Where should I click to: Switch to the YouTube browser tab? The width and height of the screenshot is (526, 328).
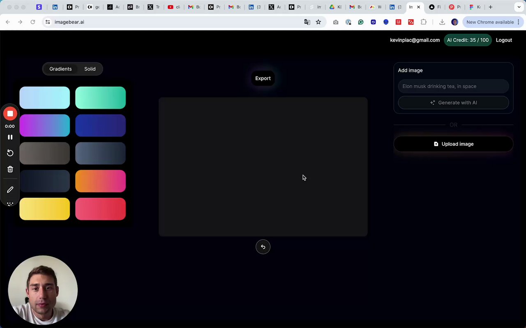[173, 7]
